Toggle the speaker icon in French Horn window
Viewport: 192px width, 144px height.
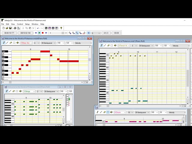[x=115, y=45]
